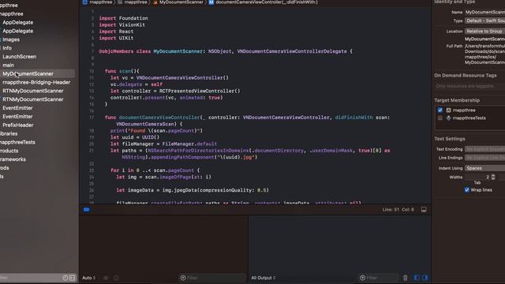This screenshot has height=284, width=505.
Task: Select the mappthreeTests group in navigator
Action: [17, 142]
